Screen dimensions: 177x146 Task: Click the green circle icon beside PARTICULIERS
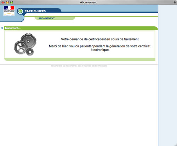coord(20,11)
